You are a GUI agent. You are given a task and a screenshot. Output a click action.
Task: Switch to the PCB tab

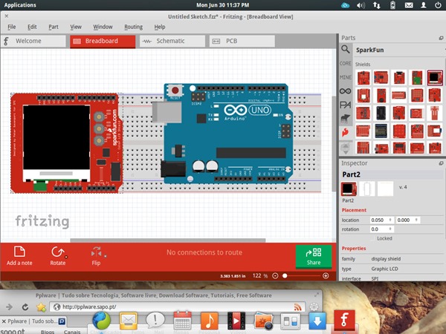242,41
